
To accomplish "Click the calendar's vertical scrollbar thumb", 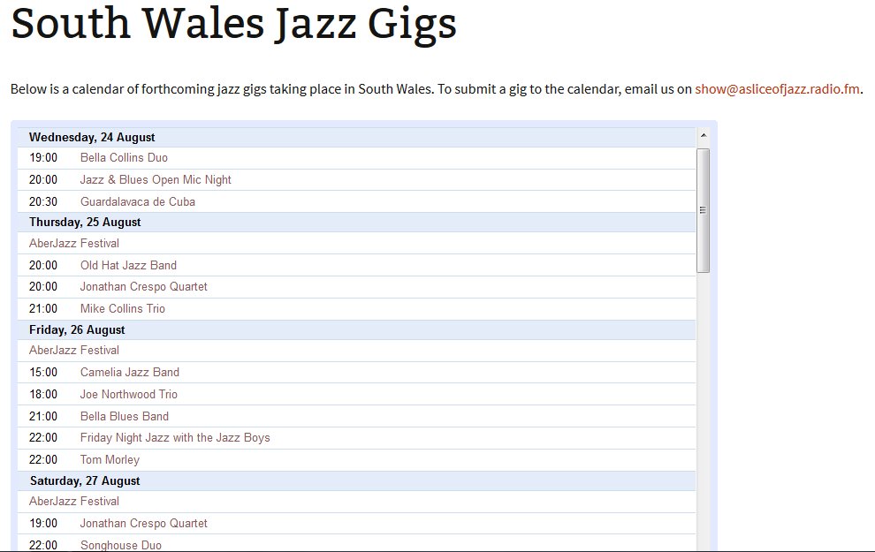I will pos(704,210).
